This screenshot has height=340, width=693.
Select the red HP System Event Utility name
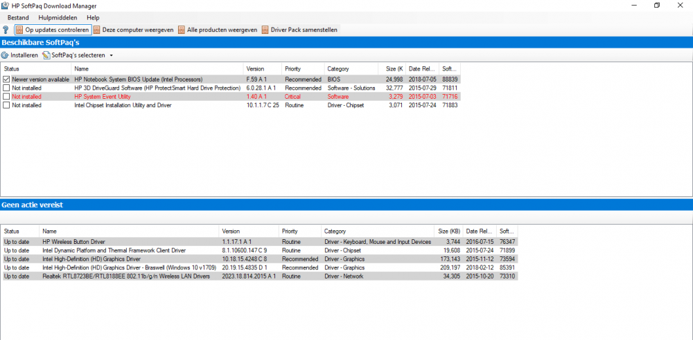102,97
